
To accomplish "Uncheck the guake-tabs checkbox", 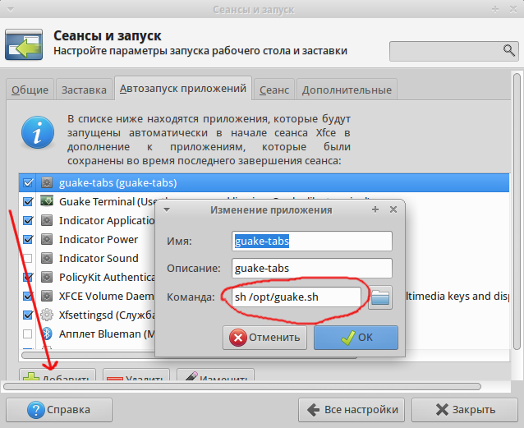I will coord(28,182).
